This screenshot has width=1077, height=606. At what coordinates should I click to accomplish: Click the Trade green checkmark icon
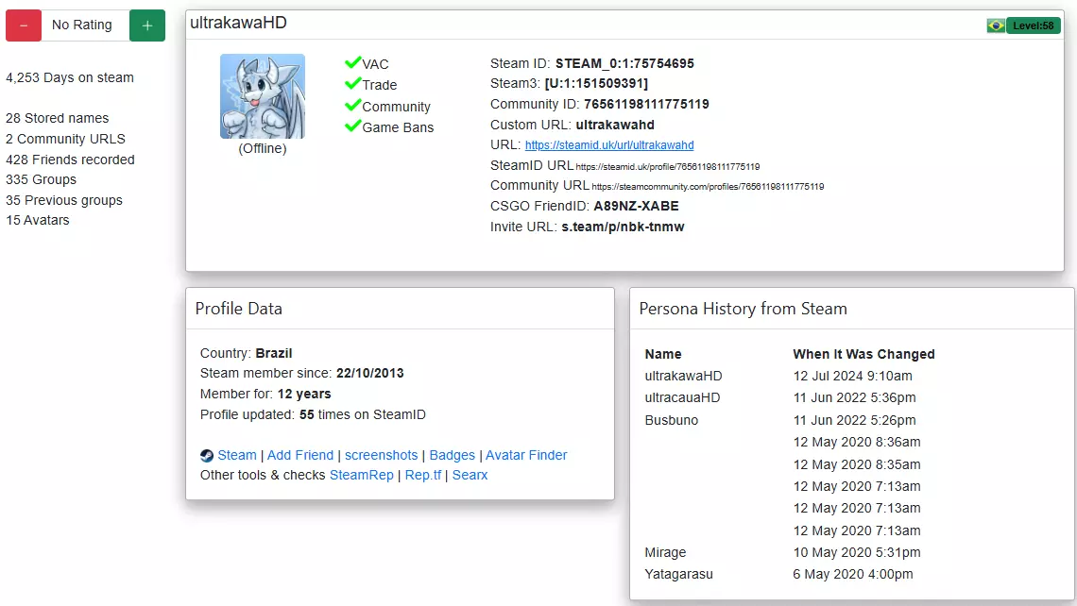(x=352, y=84)
